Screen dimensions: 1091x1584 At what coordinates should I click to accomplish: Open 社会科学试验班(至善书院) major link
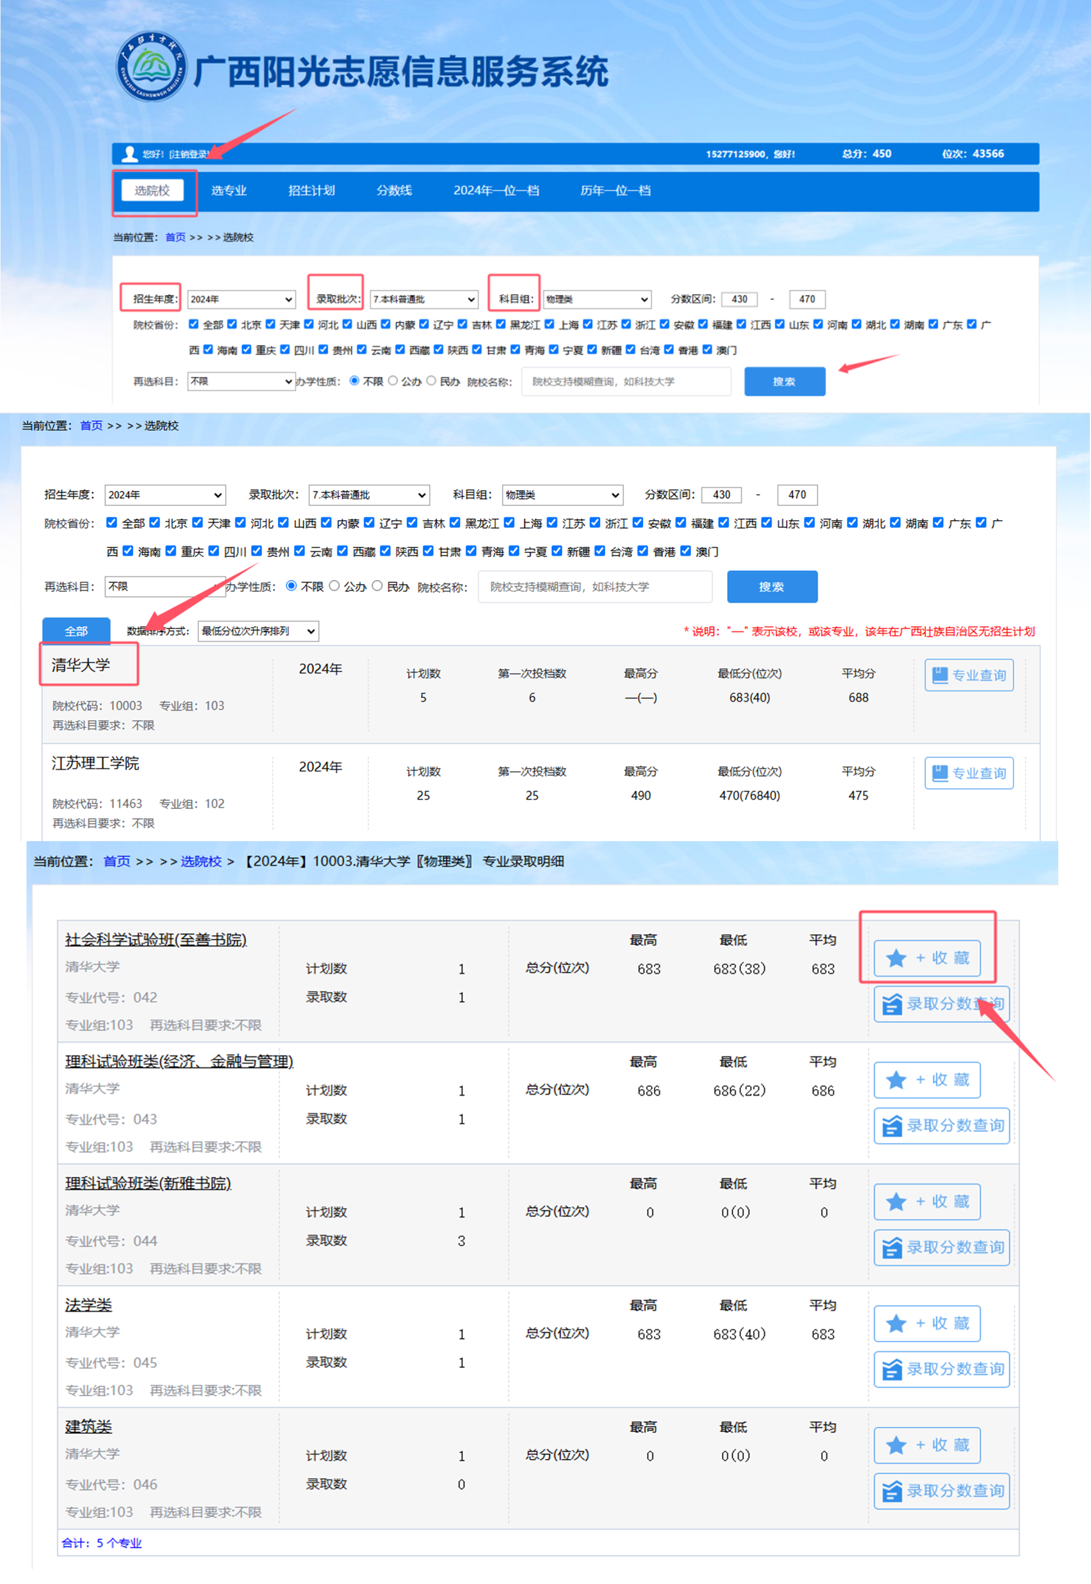pyautogui.click(x=156, y=939)
